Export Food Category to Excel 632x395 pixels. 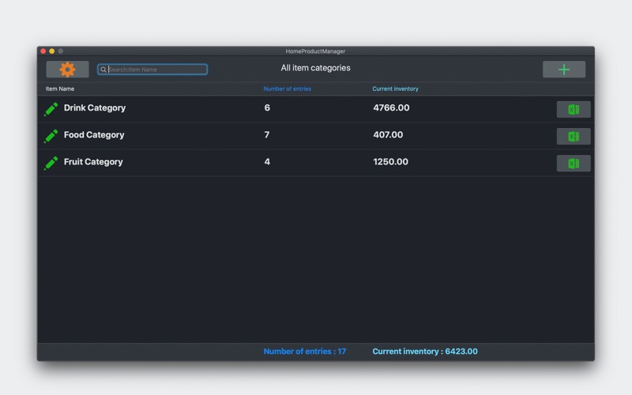tap(574, 136)
